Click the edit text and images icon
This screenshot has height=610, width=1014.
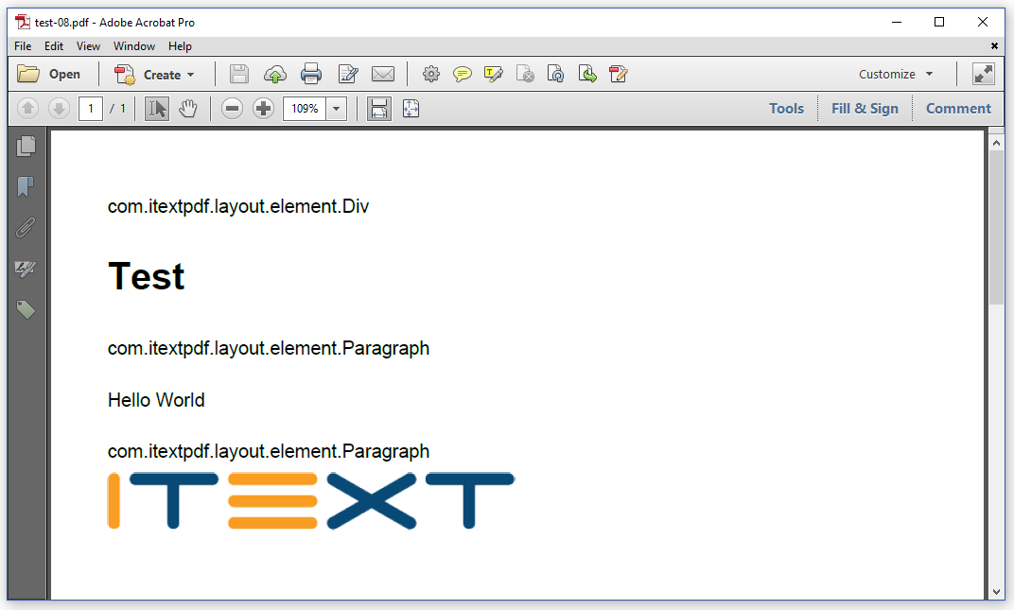(348, 75)
